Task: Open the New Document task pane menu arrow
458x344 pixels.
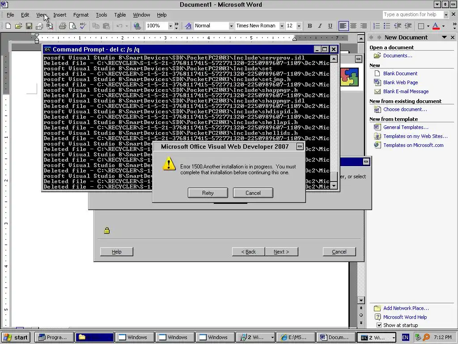Action: coord(444,38)
